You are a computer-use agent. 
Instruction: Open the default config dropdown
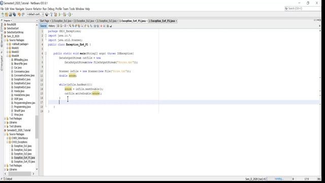tap(35, 14)
